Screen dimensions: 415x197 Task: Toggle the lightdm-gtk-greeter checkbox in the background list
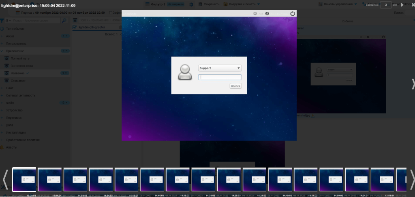[x=75, y=27]
